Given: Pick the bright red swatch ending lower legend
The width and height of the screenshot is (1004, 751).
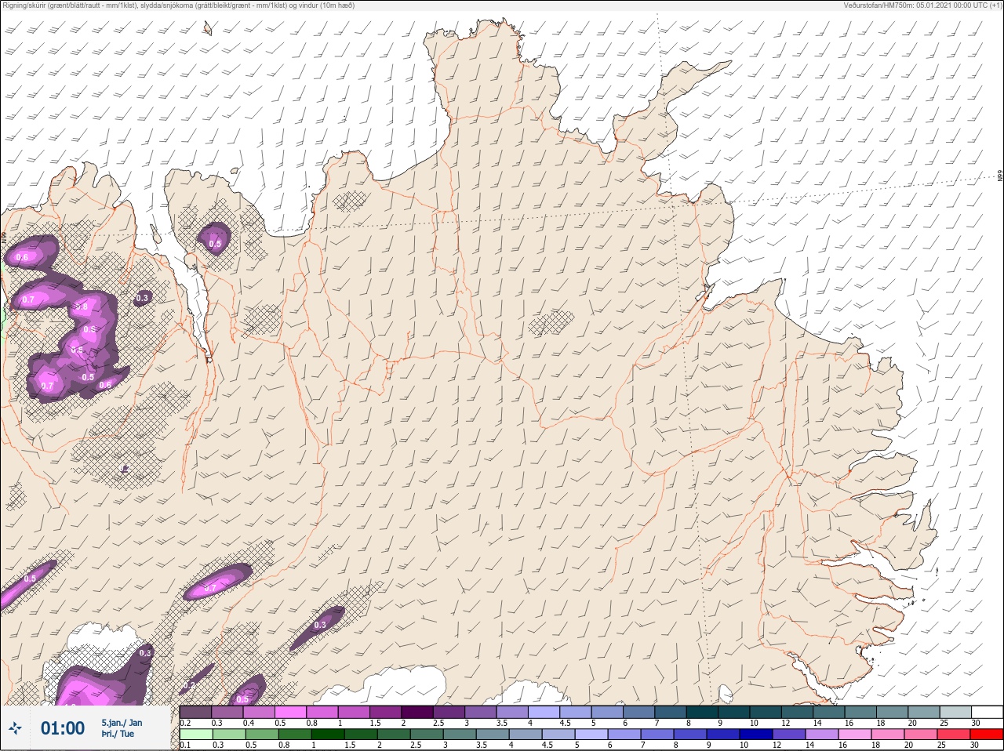Looking at the screenshot, I should point(987,735).
